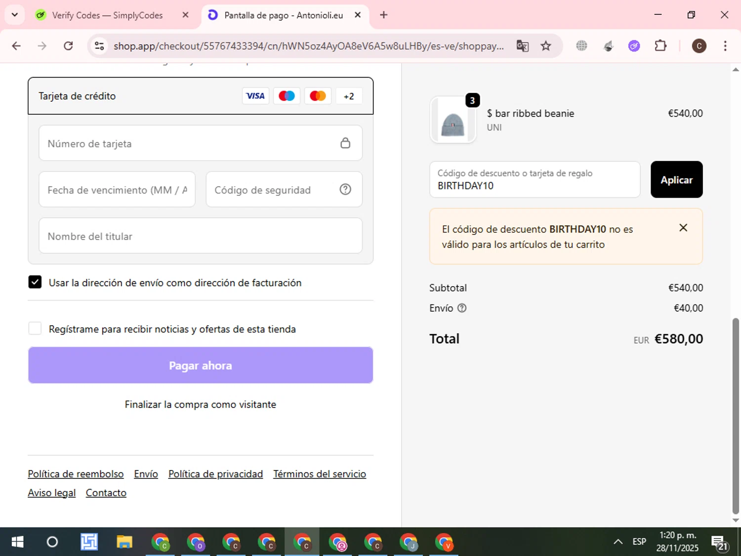
Task: Click the browser forward arrow
Action: [x=42, y=46]
